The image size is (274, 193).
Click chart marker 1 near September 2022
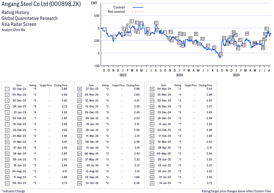[104, 29]
